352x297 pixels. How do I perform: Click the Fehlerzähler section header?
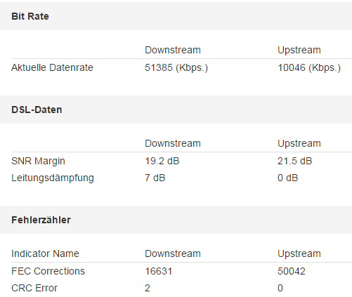[41, 220]
